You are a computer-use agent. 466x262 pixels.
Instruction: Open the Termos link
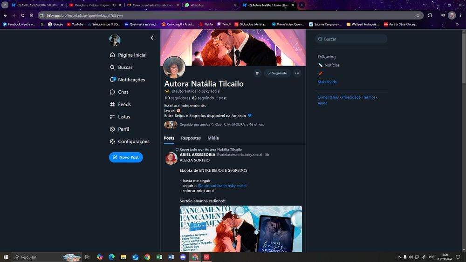369,97
